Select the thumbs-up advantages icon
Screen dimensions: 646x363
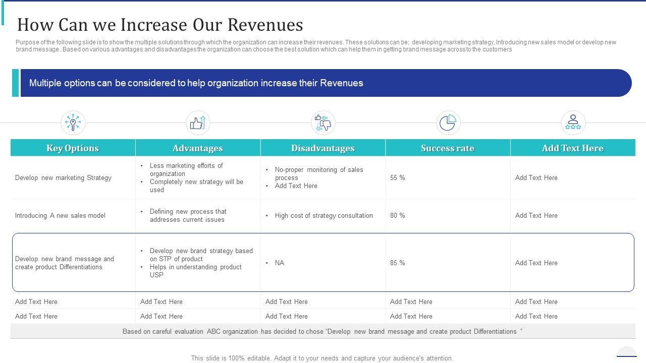[x=198, y=123]
